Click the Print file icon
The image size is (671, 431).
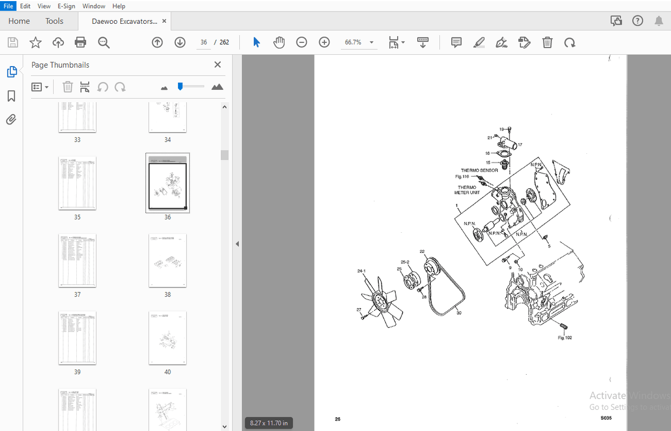click(x=81, y=42)
